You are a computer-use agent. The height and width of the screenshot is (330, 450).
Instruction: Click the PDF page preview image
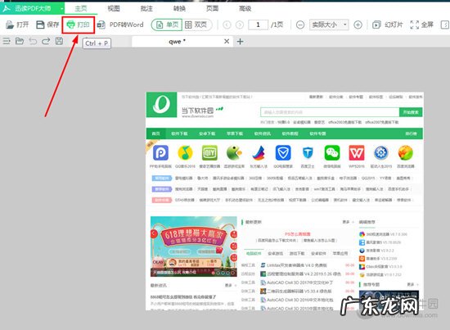click(285, 201)
